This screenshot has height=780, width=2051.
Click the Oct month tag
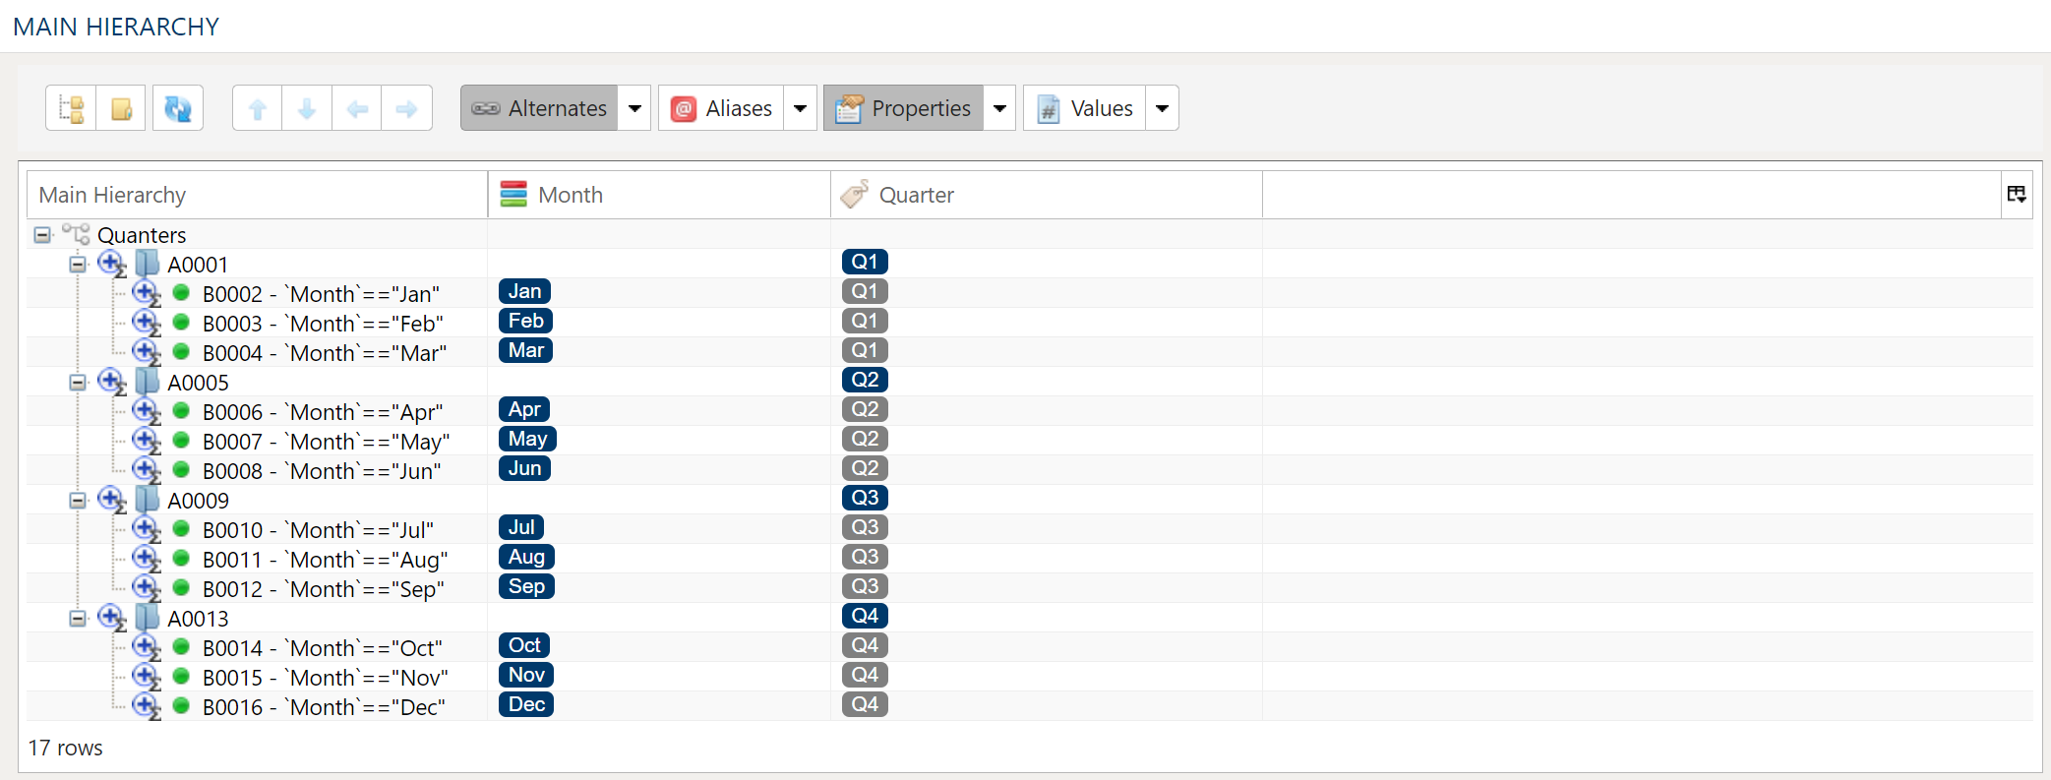click(524, 645)
